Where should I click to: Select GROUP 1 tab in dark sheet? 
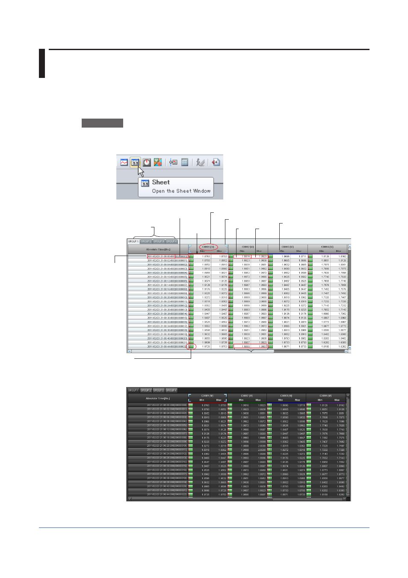(x=133, y=390)
